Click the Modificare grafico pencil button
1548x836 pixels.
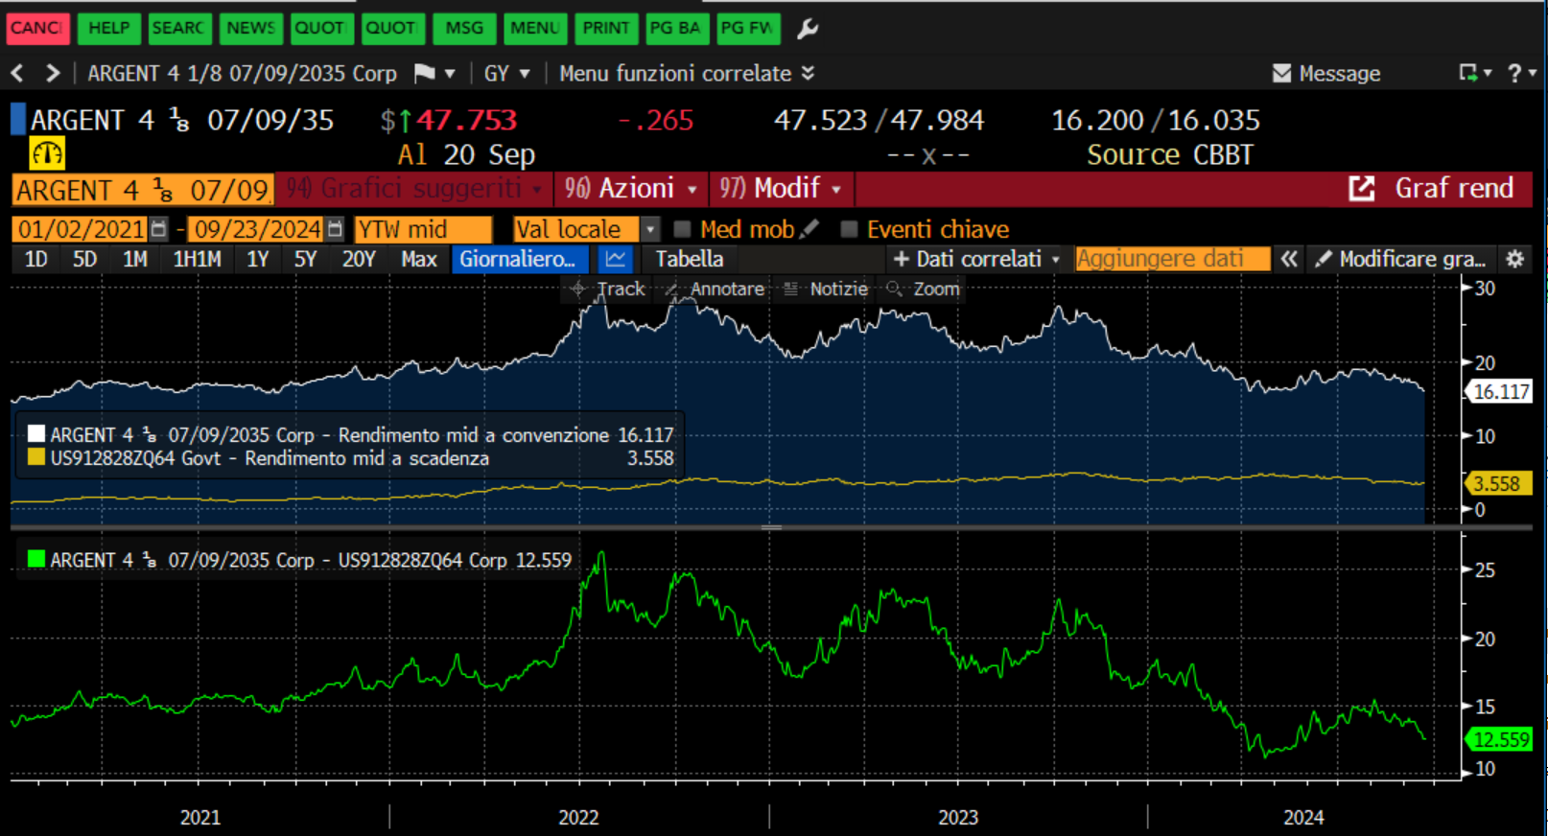pos(1399,259)
